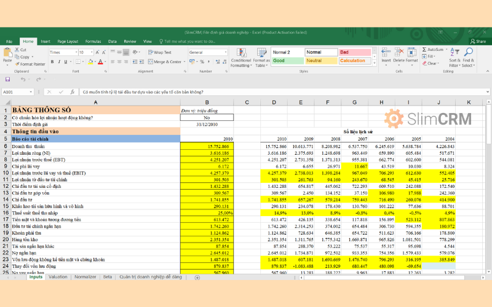The height and width of the screenshot is (307, 492).
Task: Open the Valuation sheet tab
Action: click(x=58, y=277)
